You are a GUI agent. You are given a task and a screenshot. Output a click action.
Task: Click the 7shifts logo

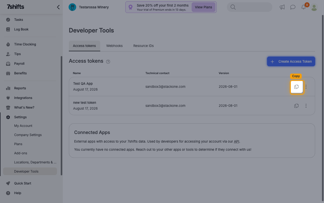point(16,7)
